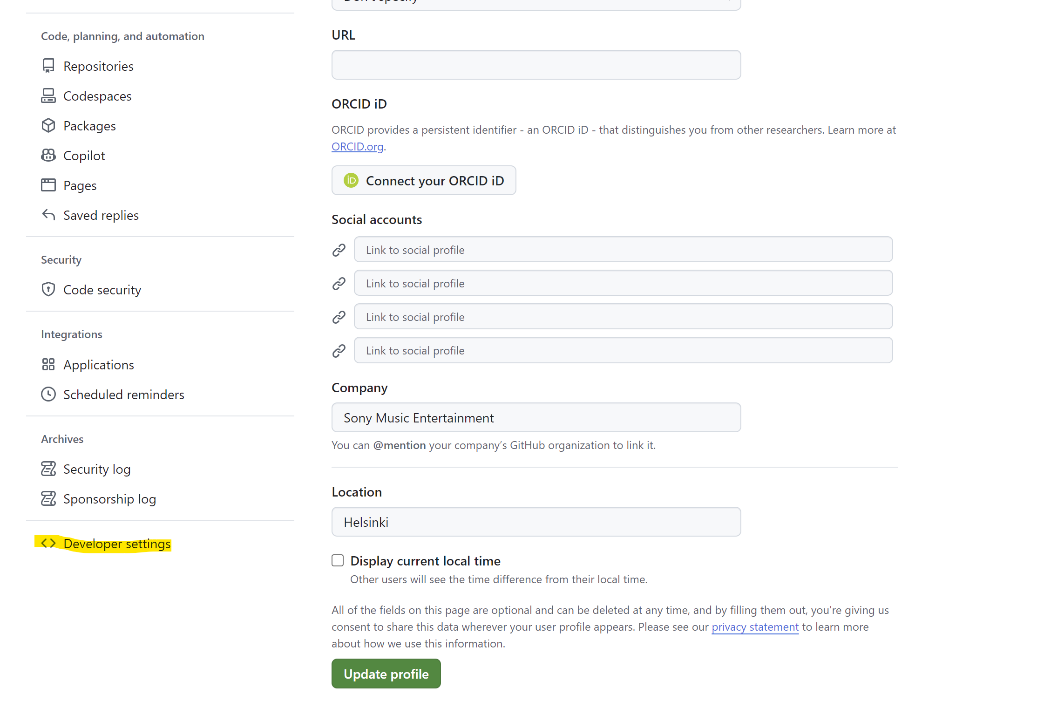
Task: Click Connect your ORCID iD button
Action: point(424,180)
